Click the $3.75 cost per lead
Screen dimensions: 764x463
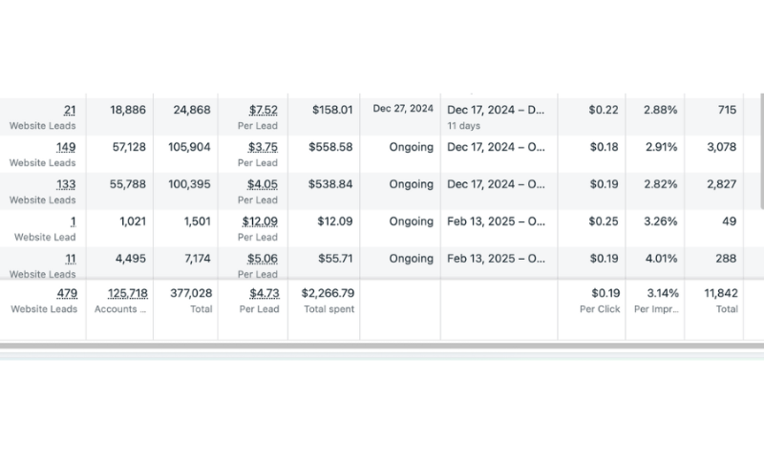click(264, 147)
